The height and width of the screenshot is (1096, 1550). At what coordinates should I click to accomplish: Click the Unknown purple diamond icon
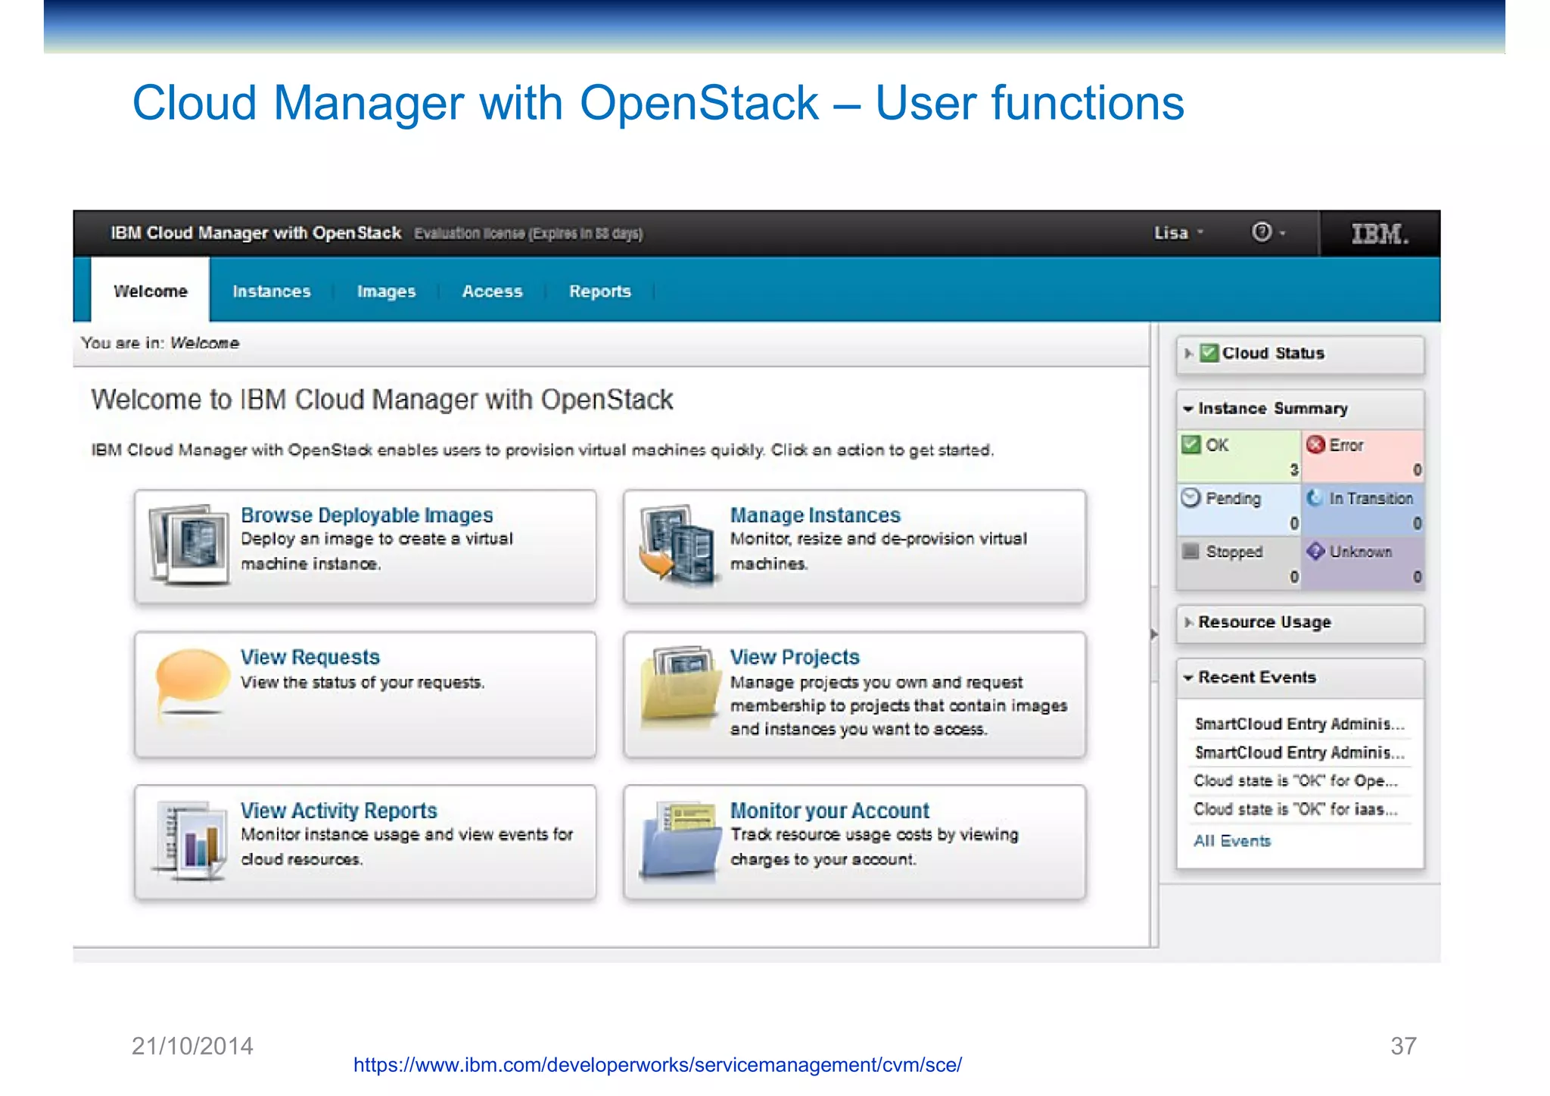pyautogui.click(x=1315, y=551)
